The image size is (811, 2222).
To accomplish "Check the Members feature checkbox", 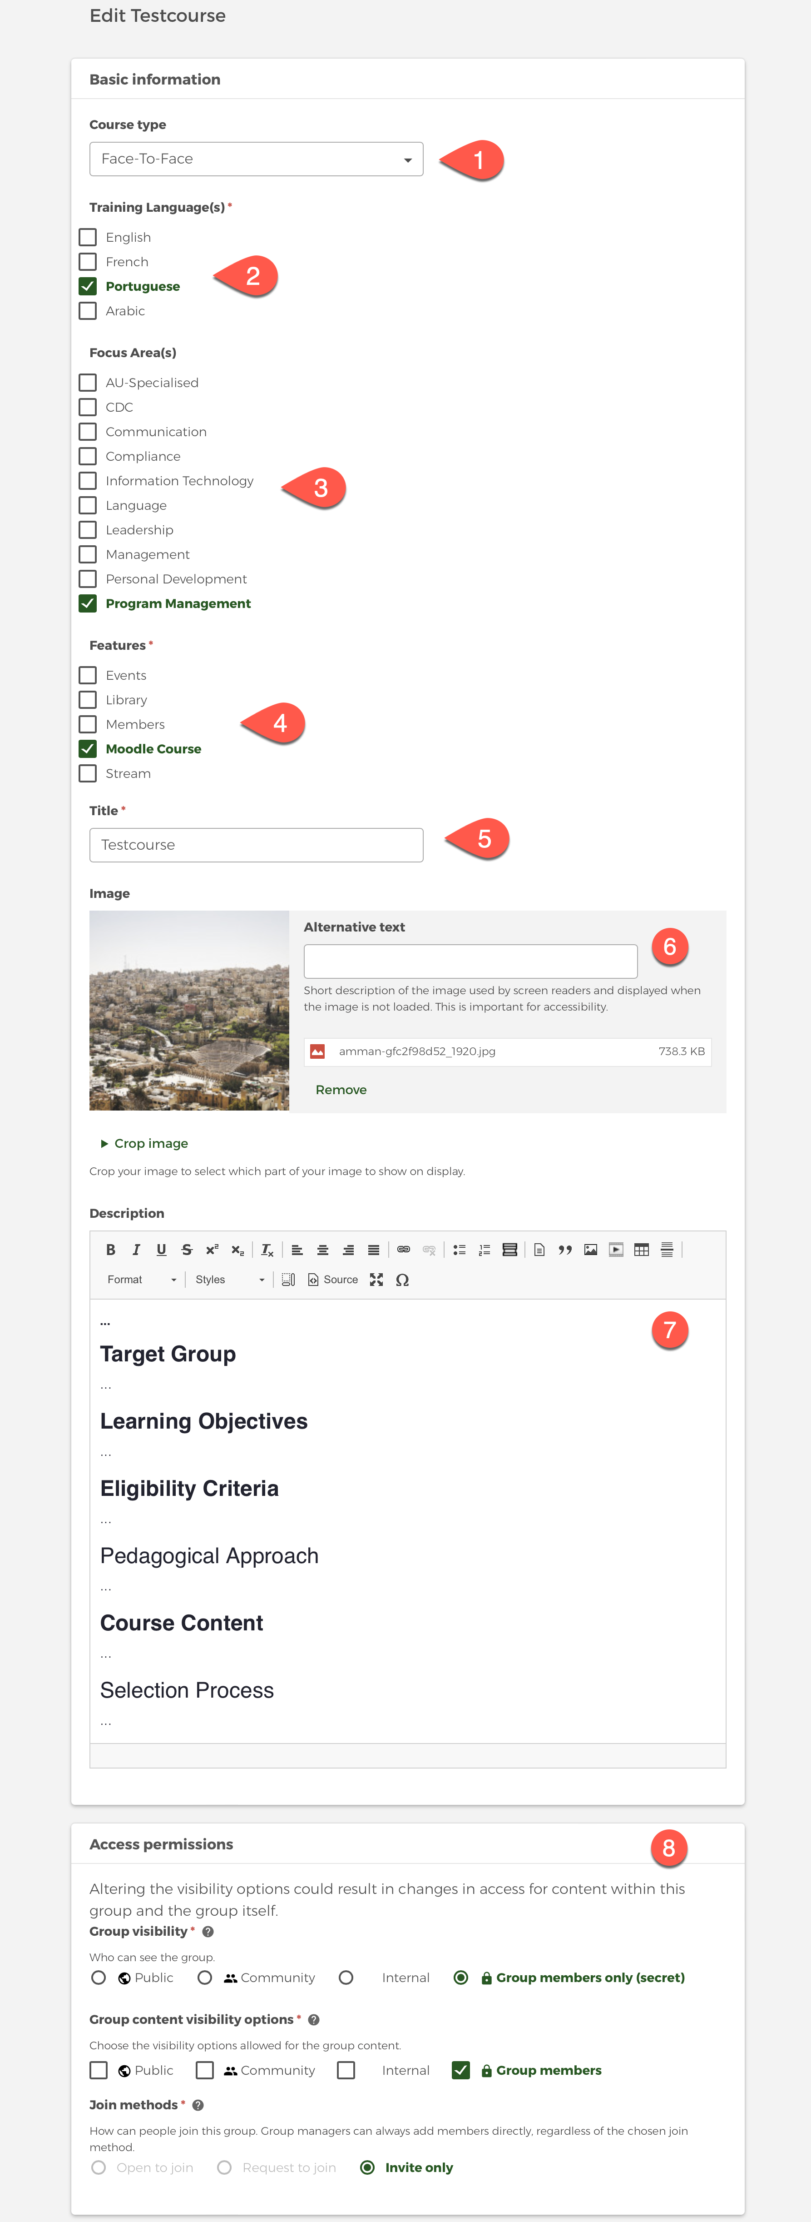I will 88,725.
